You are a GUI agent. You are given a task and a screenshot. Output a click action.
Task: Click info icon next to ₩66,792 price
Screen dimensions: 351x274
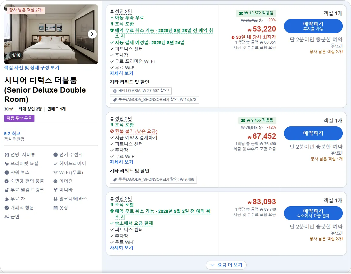(261, 20)
